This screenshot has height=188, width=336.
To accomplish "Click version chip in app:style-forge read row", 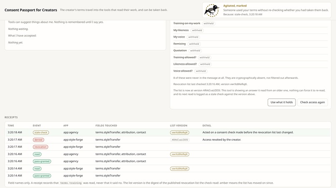I will (x=180, y=168).
